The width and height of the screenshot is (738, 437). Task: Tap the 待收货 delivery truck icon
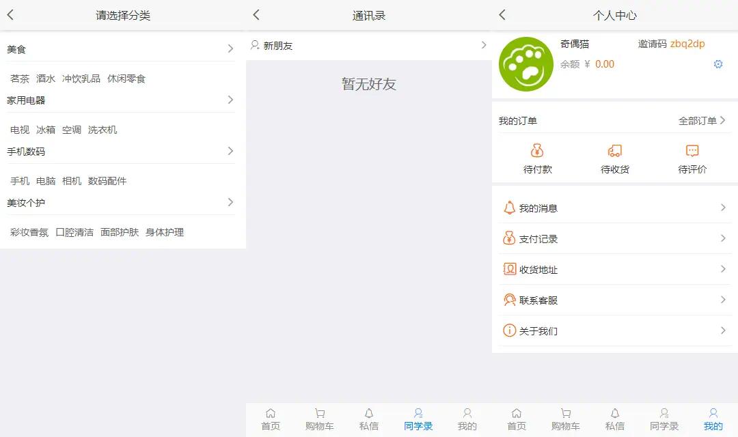pyautogui.click(x=615, y=151)
